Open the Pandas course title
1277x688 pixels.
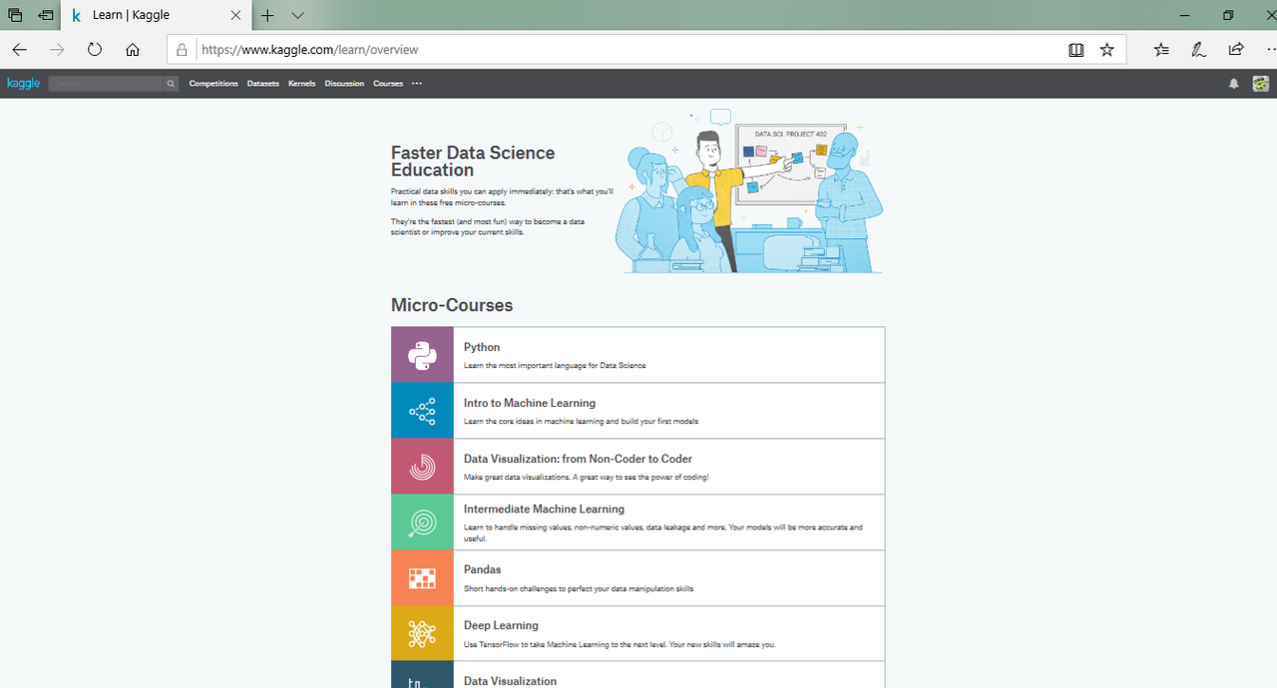tap(483, 569)
